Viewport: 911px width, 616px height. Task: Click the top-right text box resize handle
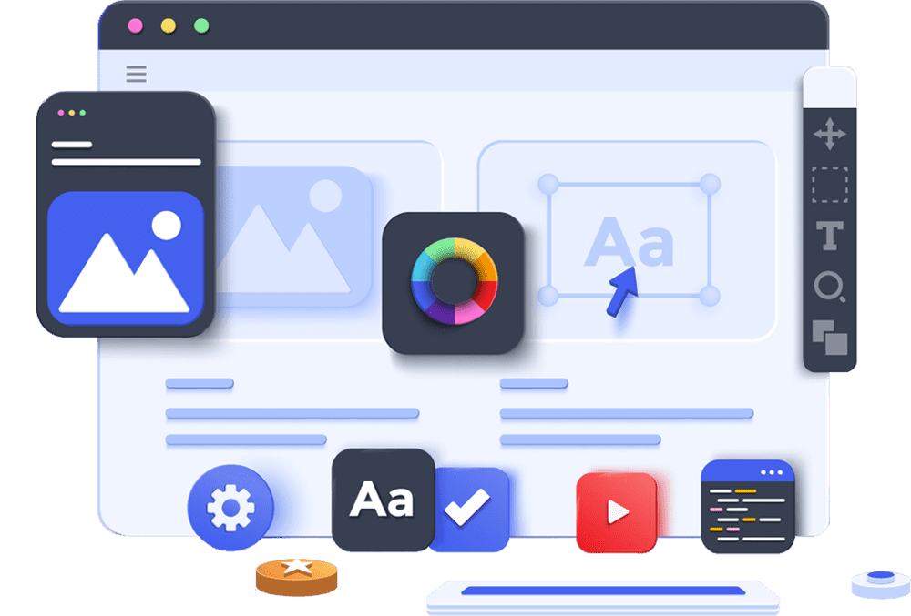710,184
